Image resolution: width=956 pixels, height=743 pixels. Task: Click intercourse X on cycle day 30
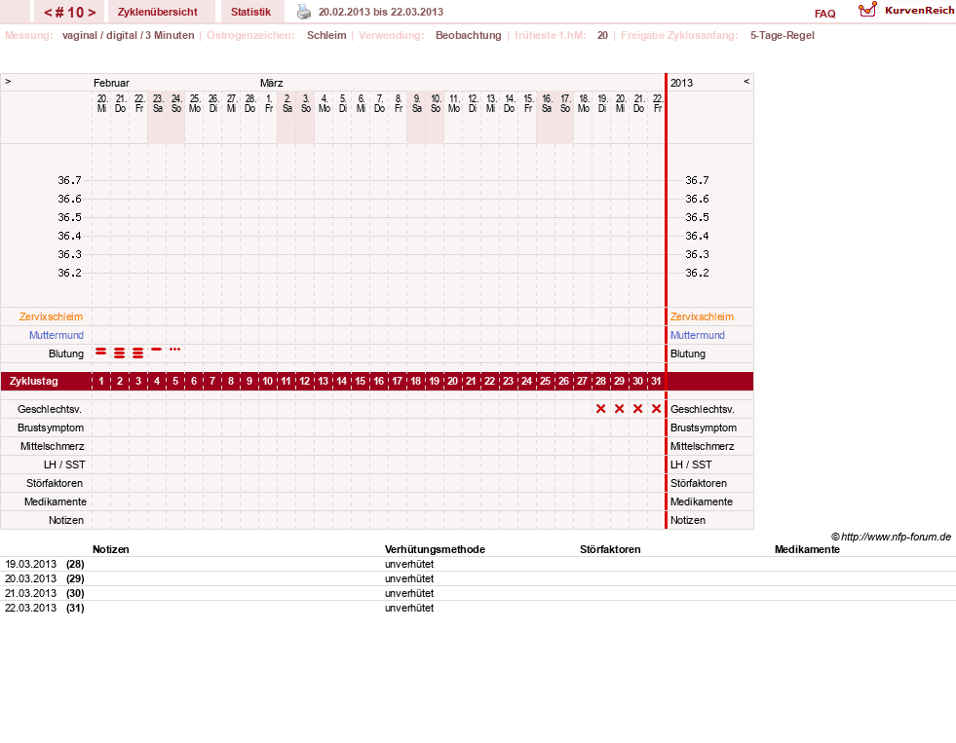coord(637,409)
